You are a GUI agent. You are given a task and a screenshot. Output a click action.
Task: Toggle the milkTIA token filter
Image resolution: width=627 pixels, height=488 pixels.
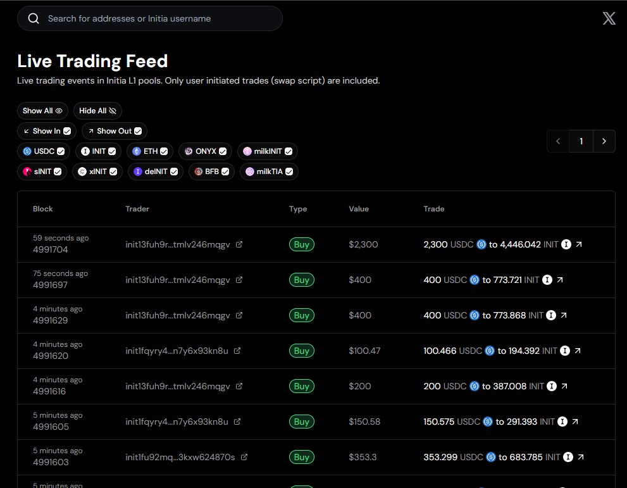click(x=269, y=172)
